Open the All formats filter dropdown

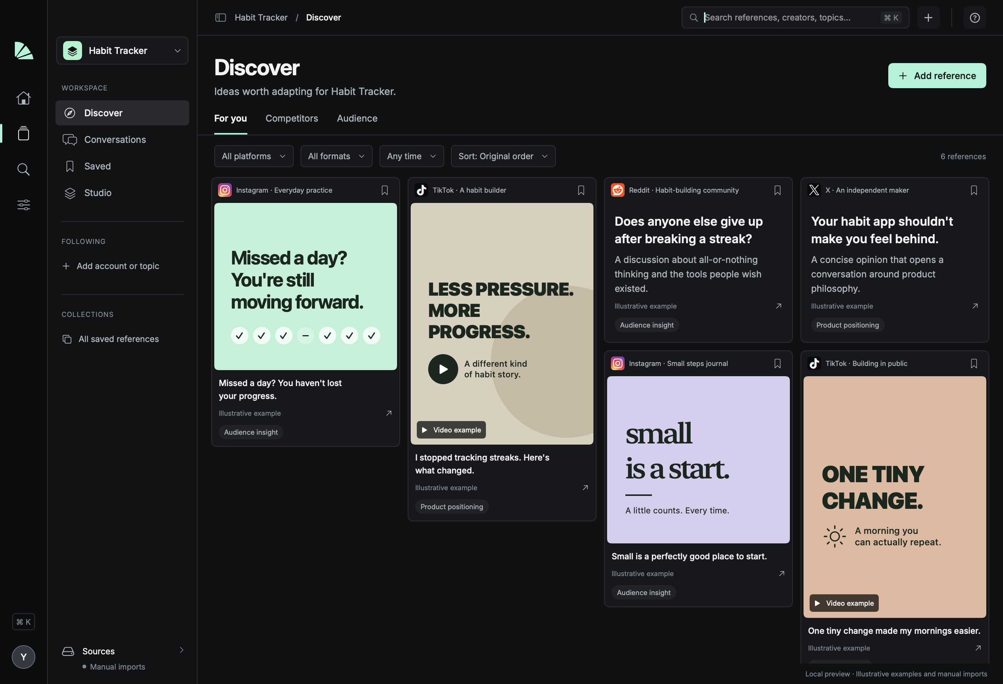coord(336,156)
